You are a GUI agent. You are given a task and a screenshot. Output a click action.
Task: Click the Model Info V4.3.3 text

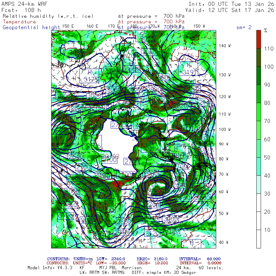pyautogui.click(x=50, y=267)
